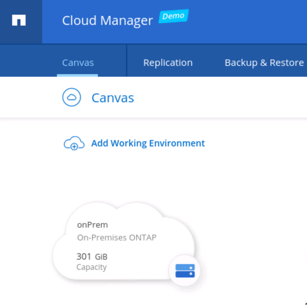Click the cloud icon beside the Canvas heading
Image resolution: width=307 pixels, height=305 pixels.
[x=72, y=97]
